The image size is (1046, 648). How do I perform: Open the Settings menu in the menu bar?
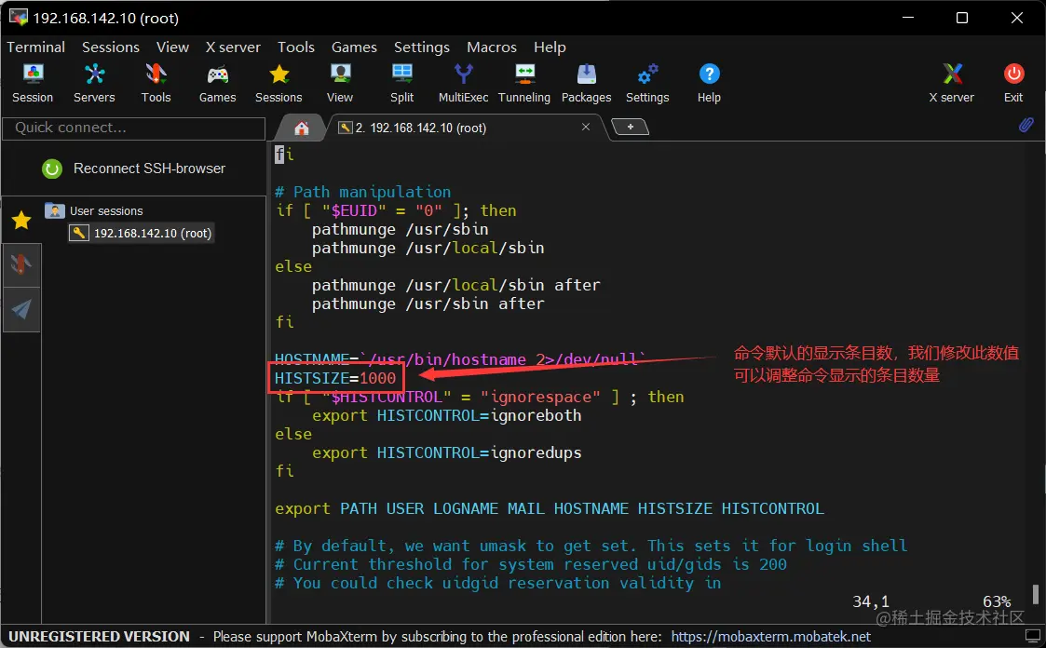[422, 47]
